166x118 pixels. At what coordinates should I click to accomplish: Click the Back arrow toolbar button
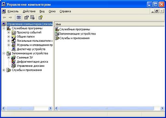click(x=5, y=18)
